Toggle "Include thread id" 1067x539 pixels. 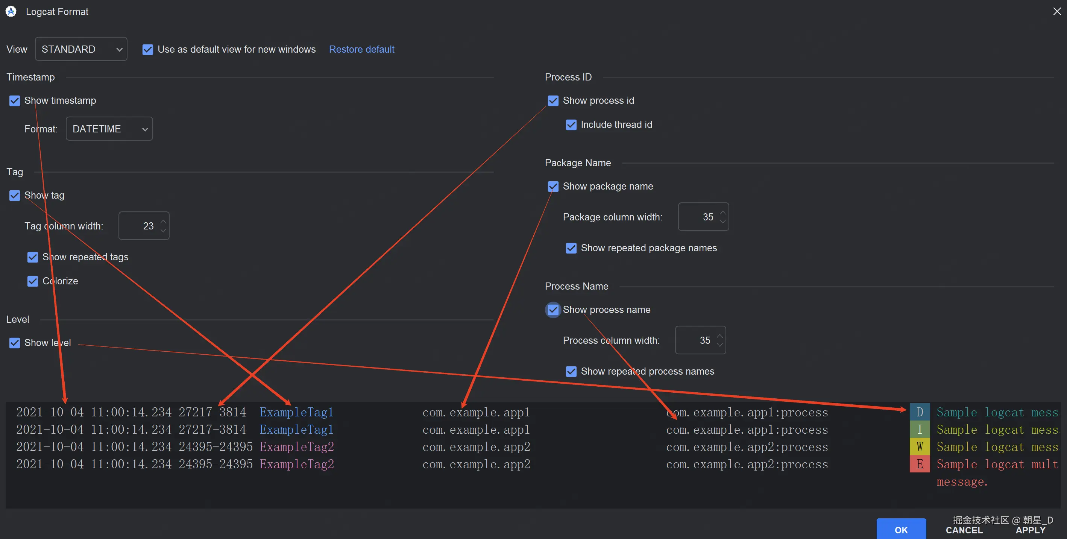pyautogui.click(x=571, y=124)
